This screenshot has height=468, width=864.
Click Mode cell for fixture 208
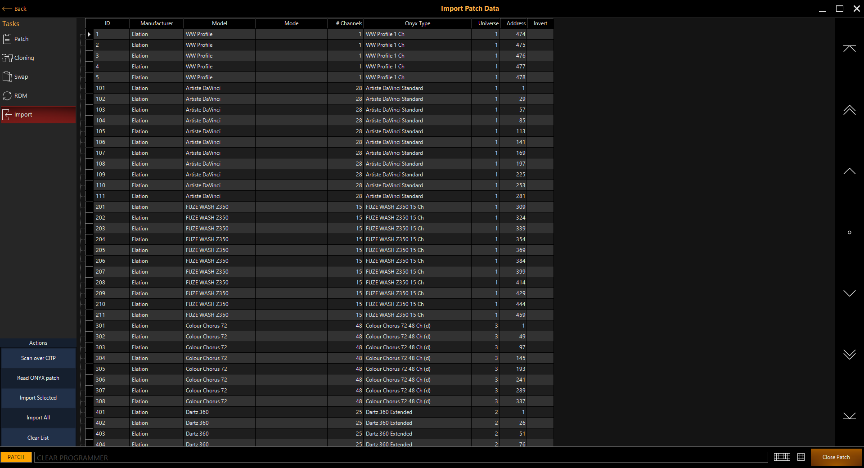292,283
